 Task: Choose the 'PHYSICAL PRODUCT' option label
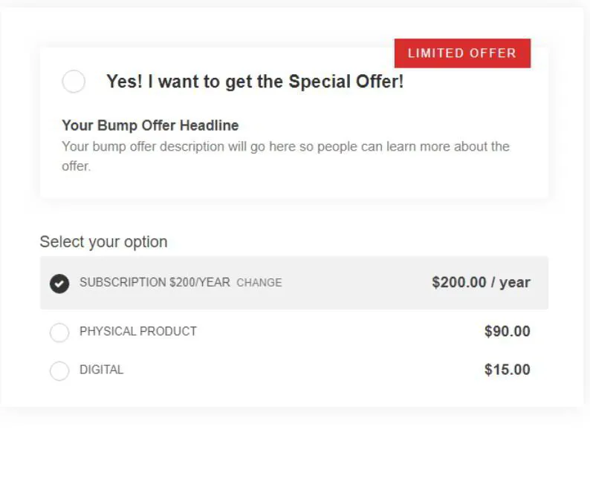click(x=138, y=332)
